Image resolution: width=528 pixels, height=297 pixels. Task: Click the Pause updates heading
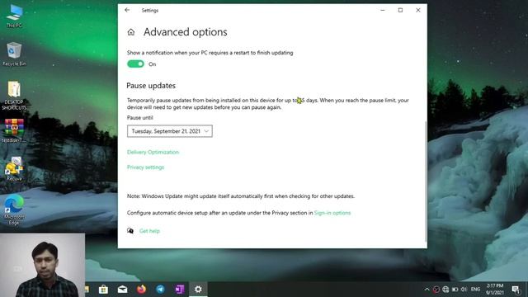click(x=151, y=86)
